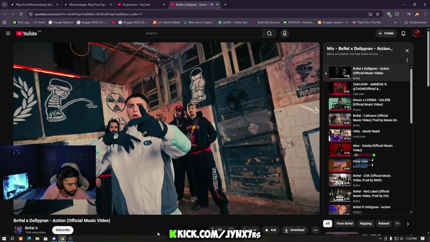The image size is (430, 242).
Task: Open the Gmail bookmark
Action: click(x=38, y=23)
